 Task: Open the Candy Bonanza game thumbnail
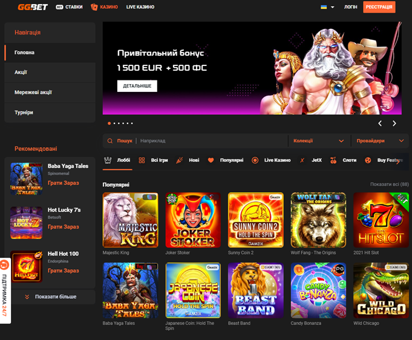pos(318,290)
